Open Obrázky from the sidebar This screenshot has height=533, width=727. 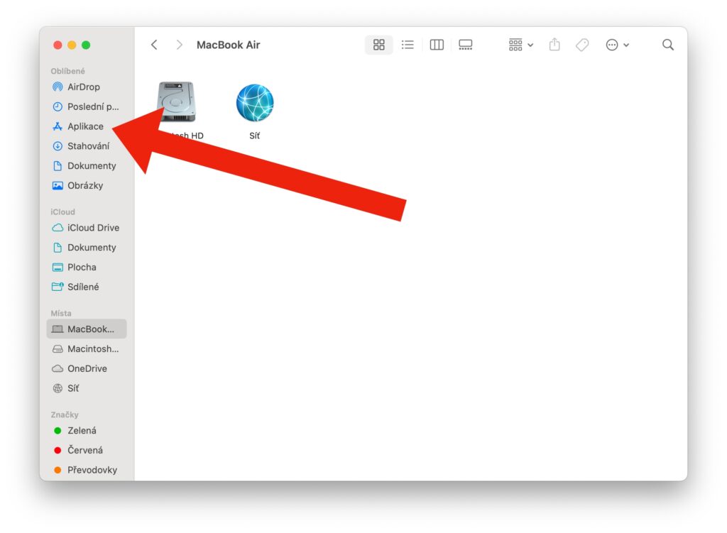(x=85, y=185)
